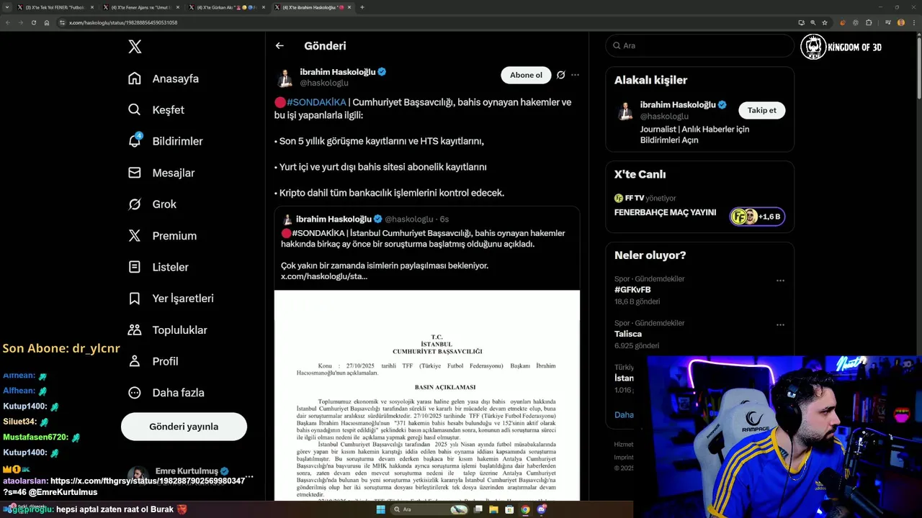Open Talisca trending topic
Screen dimensions: 922x518
[628, 334]
